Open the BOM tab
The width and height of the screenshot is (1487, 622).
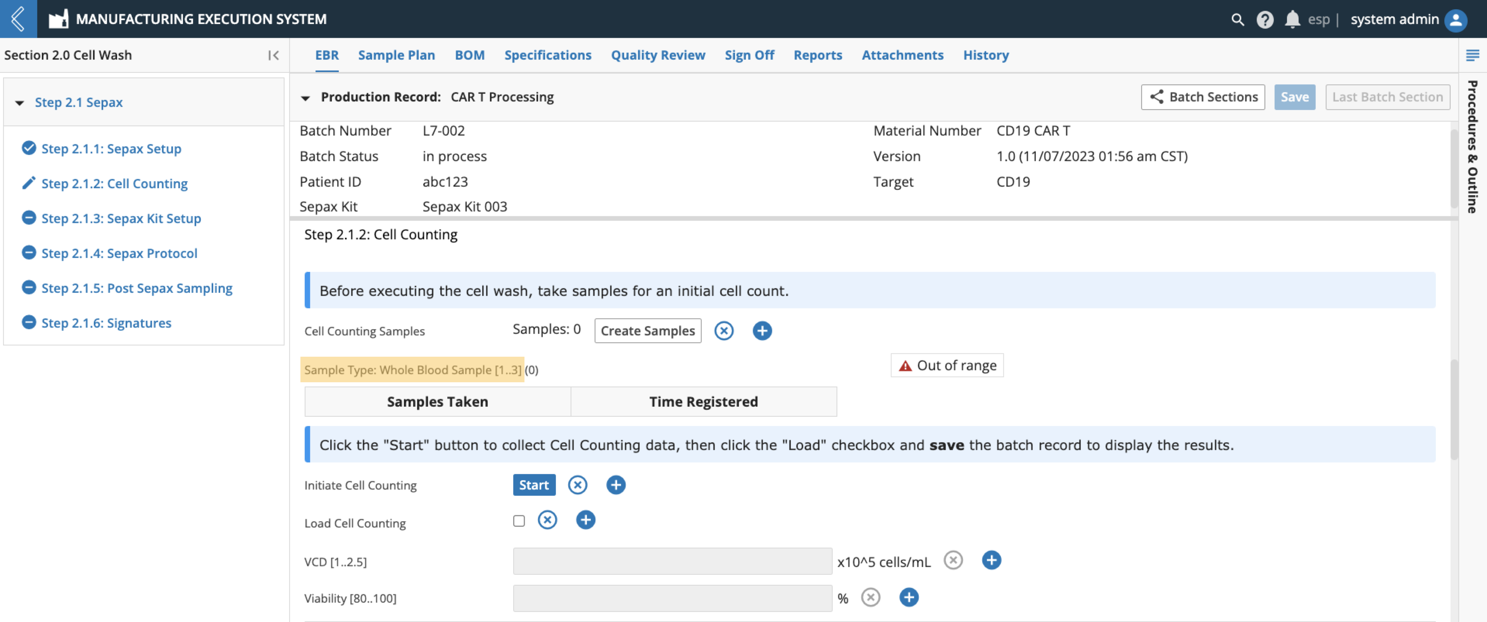point(469,55)
